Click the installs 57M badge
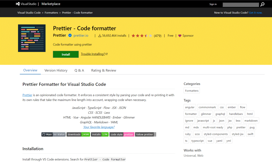This screenshot has width=272, height=162. click(x=100, y=134)
